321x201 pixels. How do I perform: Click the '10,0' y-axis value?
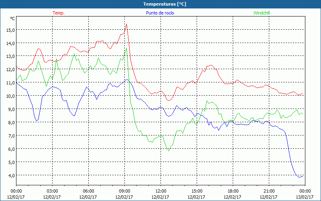(10, 96)
